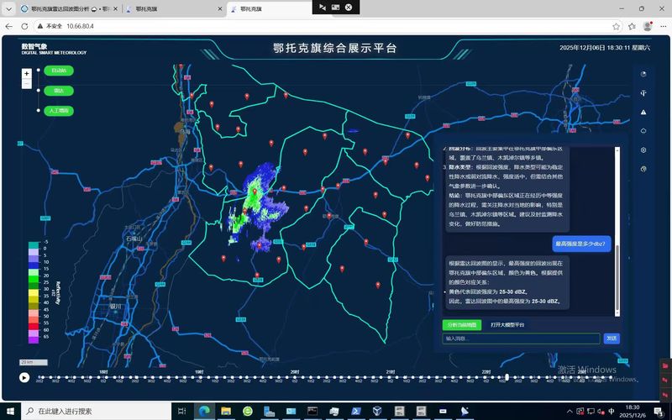Open the VirtualBox cube icon on the taskbar
This screenshot has height=420, width=672.
click(377, 411)
